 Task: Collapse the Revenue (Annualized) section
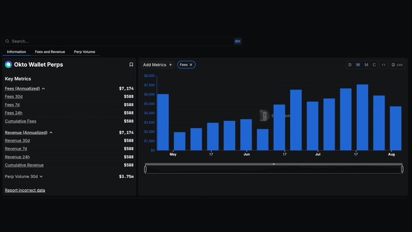pyautogui.click(x=51, y=133)
